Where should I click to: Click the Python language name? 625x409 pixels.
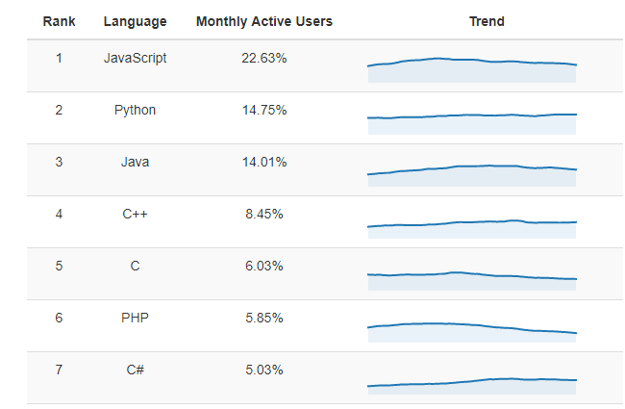(136, 110)
